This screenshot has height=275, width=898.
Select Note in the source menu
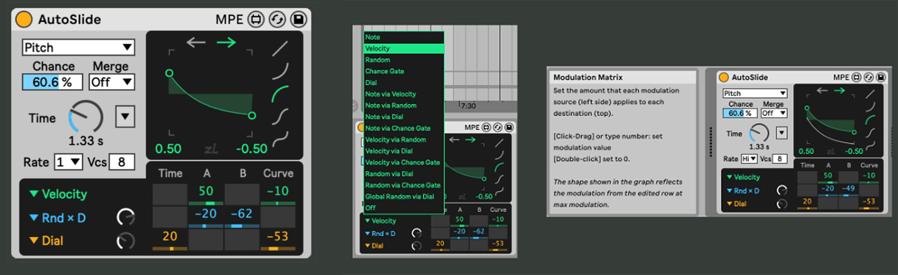tap(404, 37)
